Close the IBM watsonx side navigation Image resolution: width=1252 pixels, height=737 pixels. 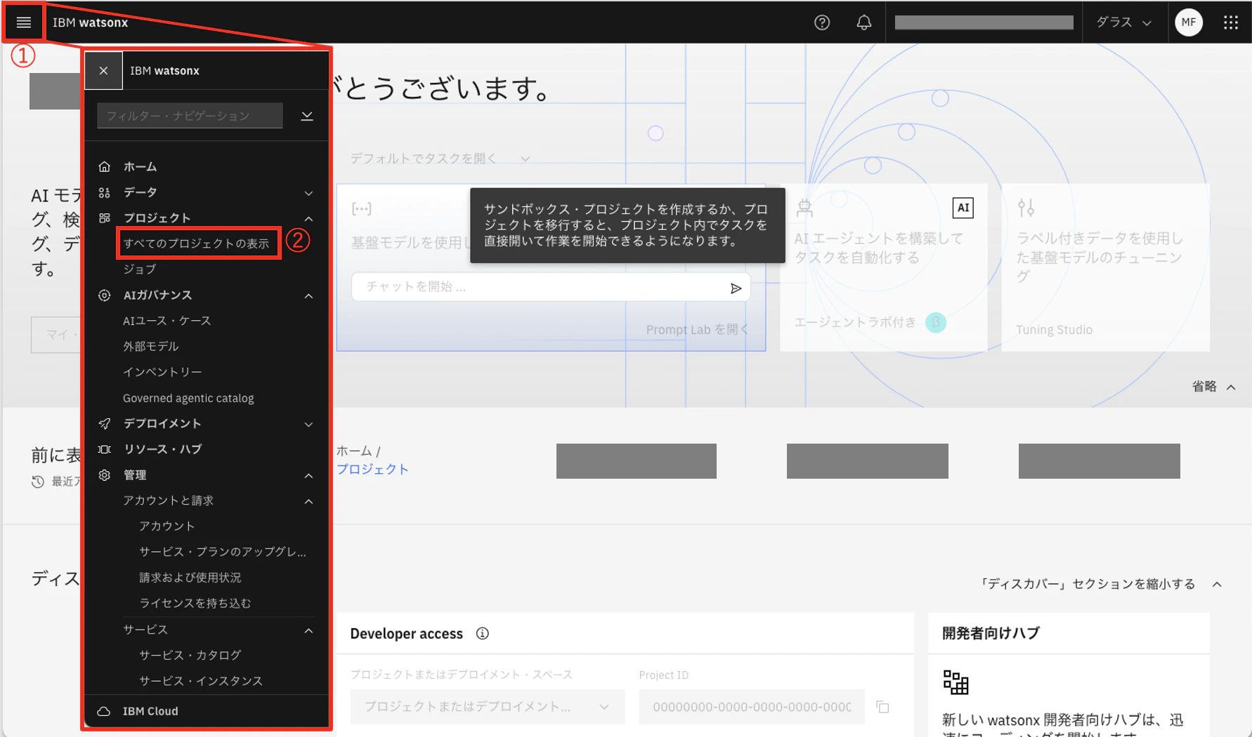103,71
